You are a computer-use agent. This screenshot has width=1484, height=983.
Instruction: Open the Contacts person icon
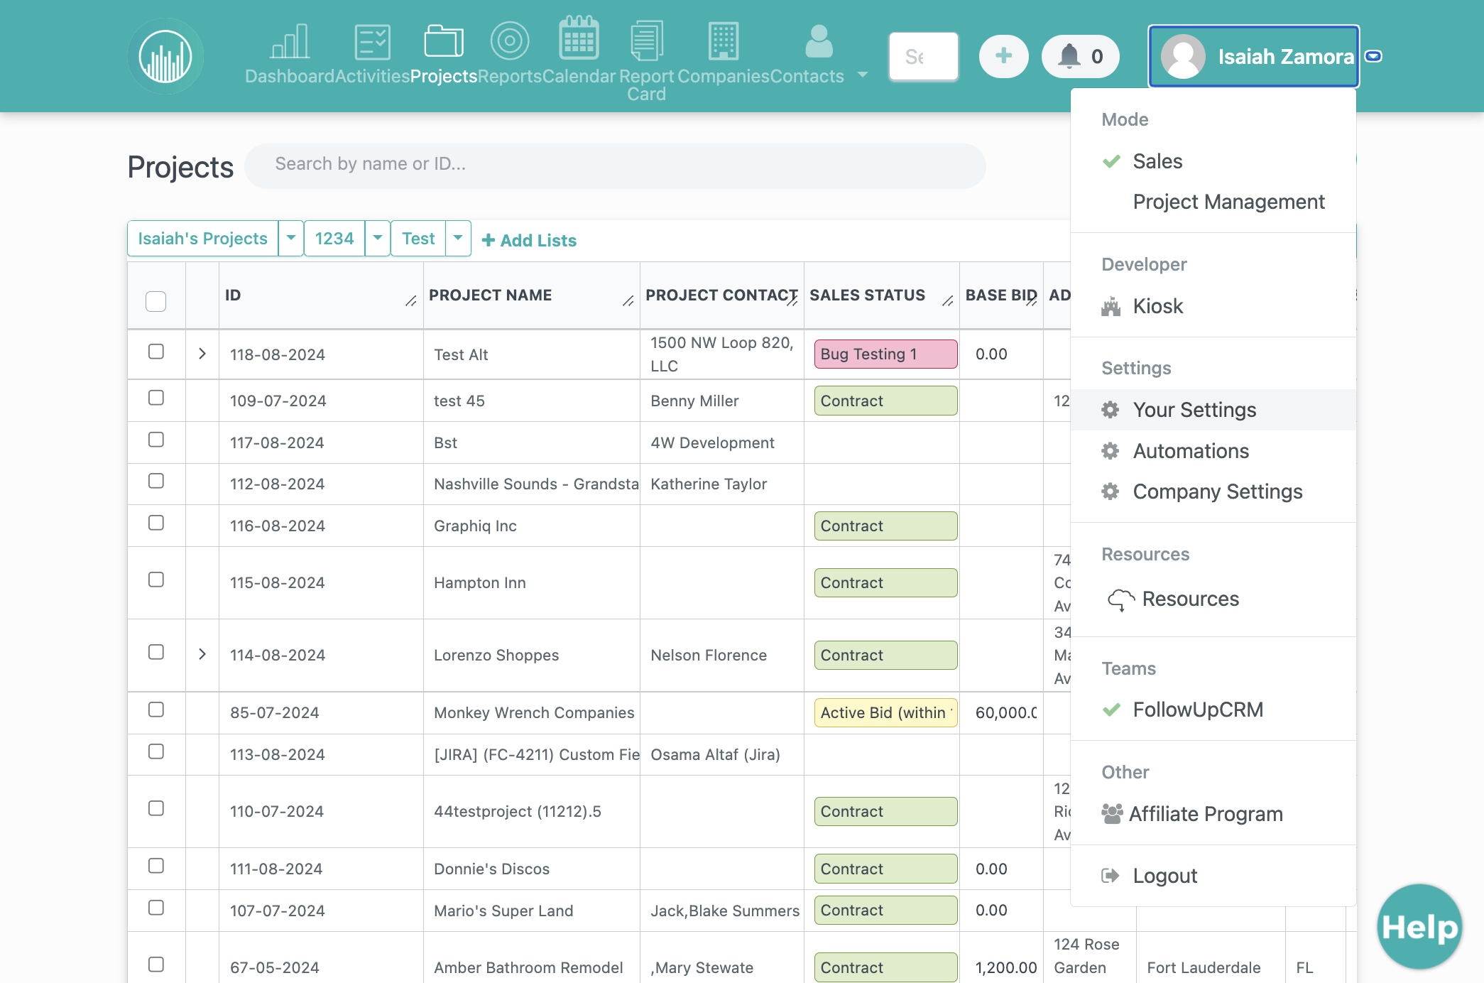pyautogui.click(x=819, y=41)
